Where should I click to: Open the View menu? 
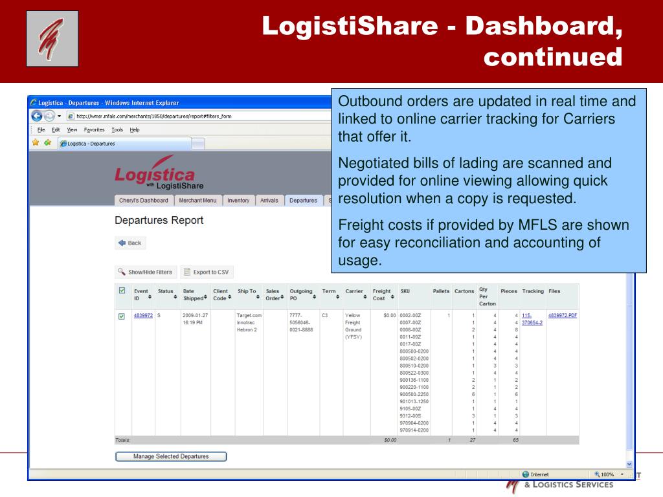[72, 129]
